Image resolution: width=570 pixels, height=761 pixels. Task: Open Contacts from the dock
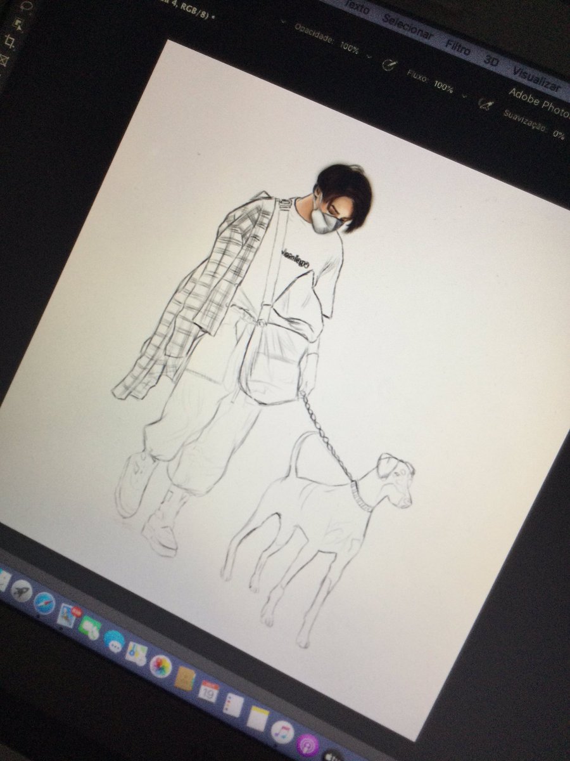185,679
